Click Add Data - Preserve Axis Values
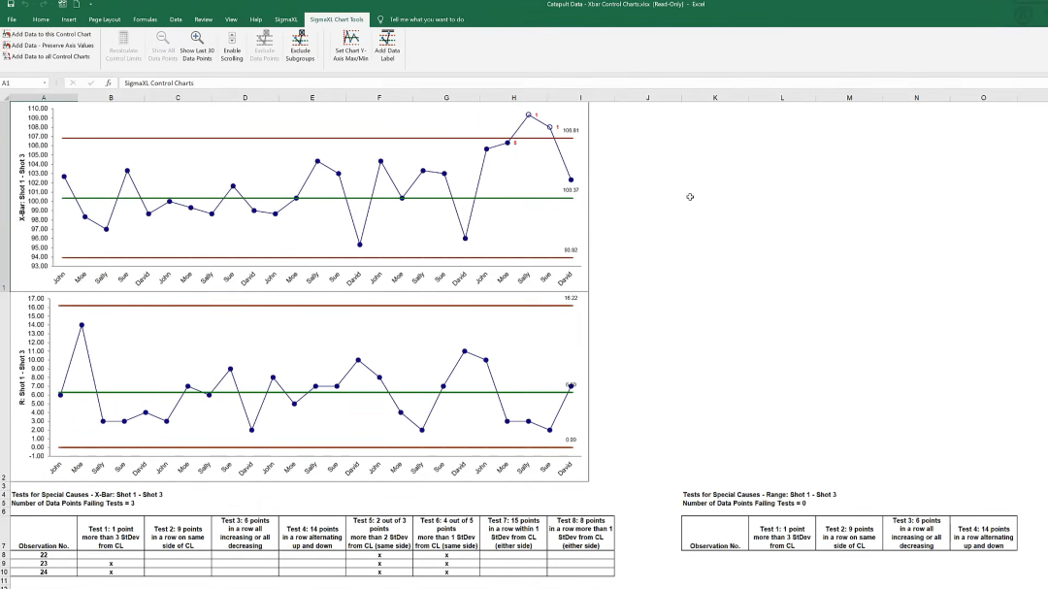The width and height of the screenshot is (1048, 589). point(49,46)
